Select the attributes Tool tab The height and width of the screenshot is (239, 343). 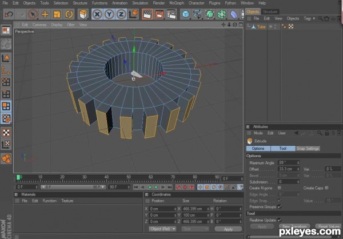(x=283, y=149)
